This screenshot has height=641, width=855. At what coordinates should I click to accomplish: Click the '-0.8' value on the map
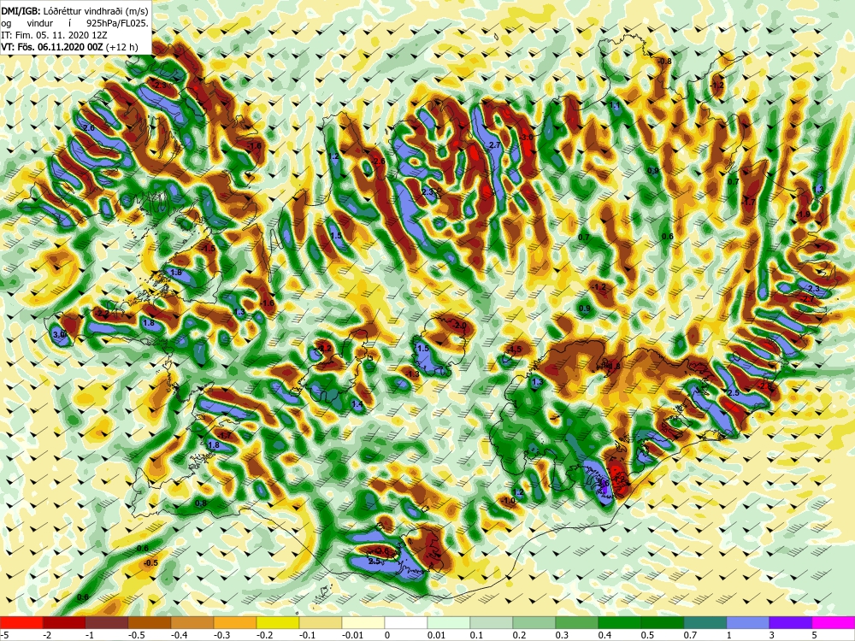665,61
